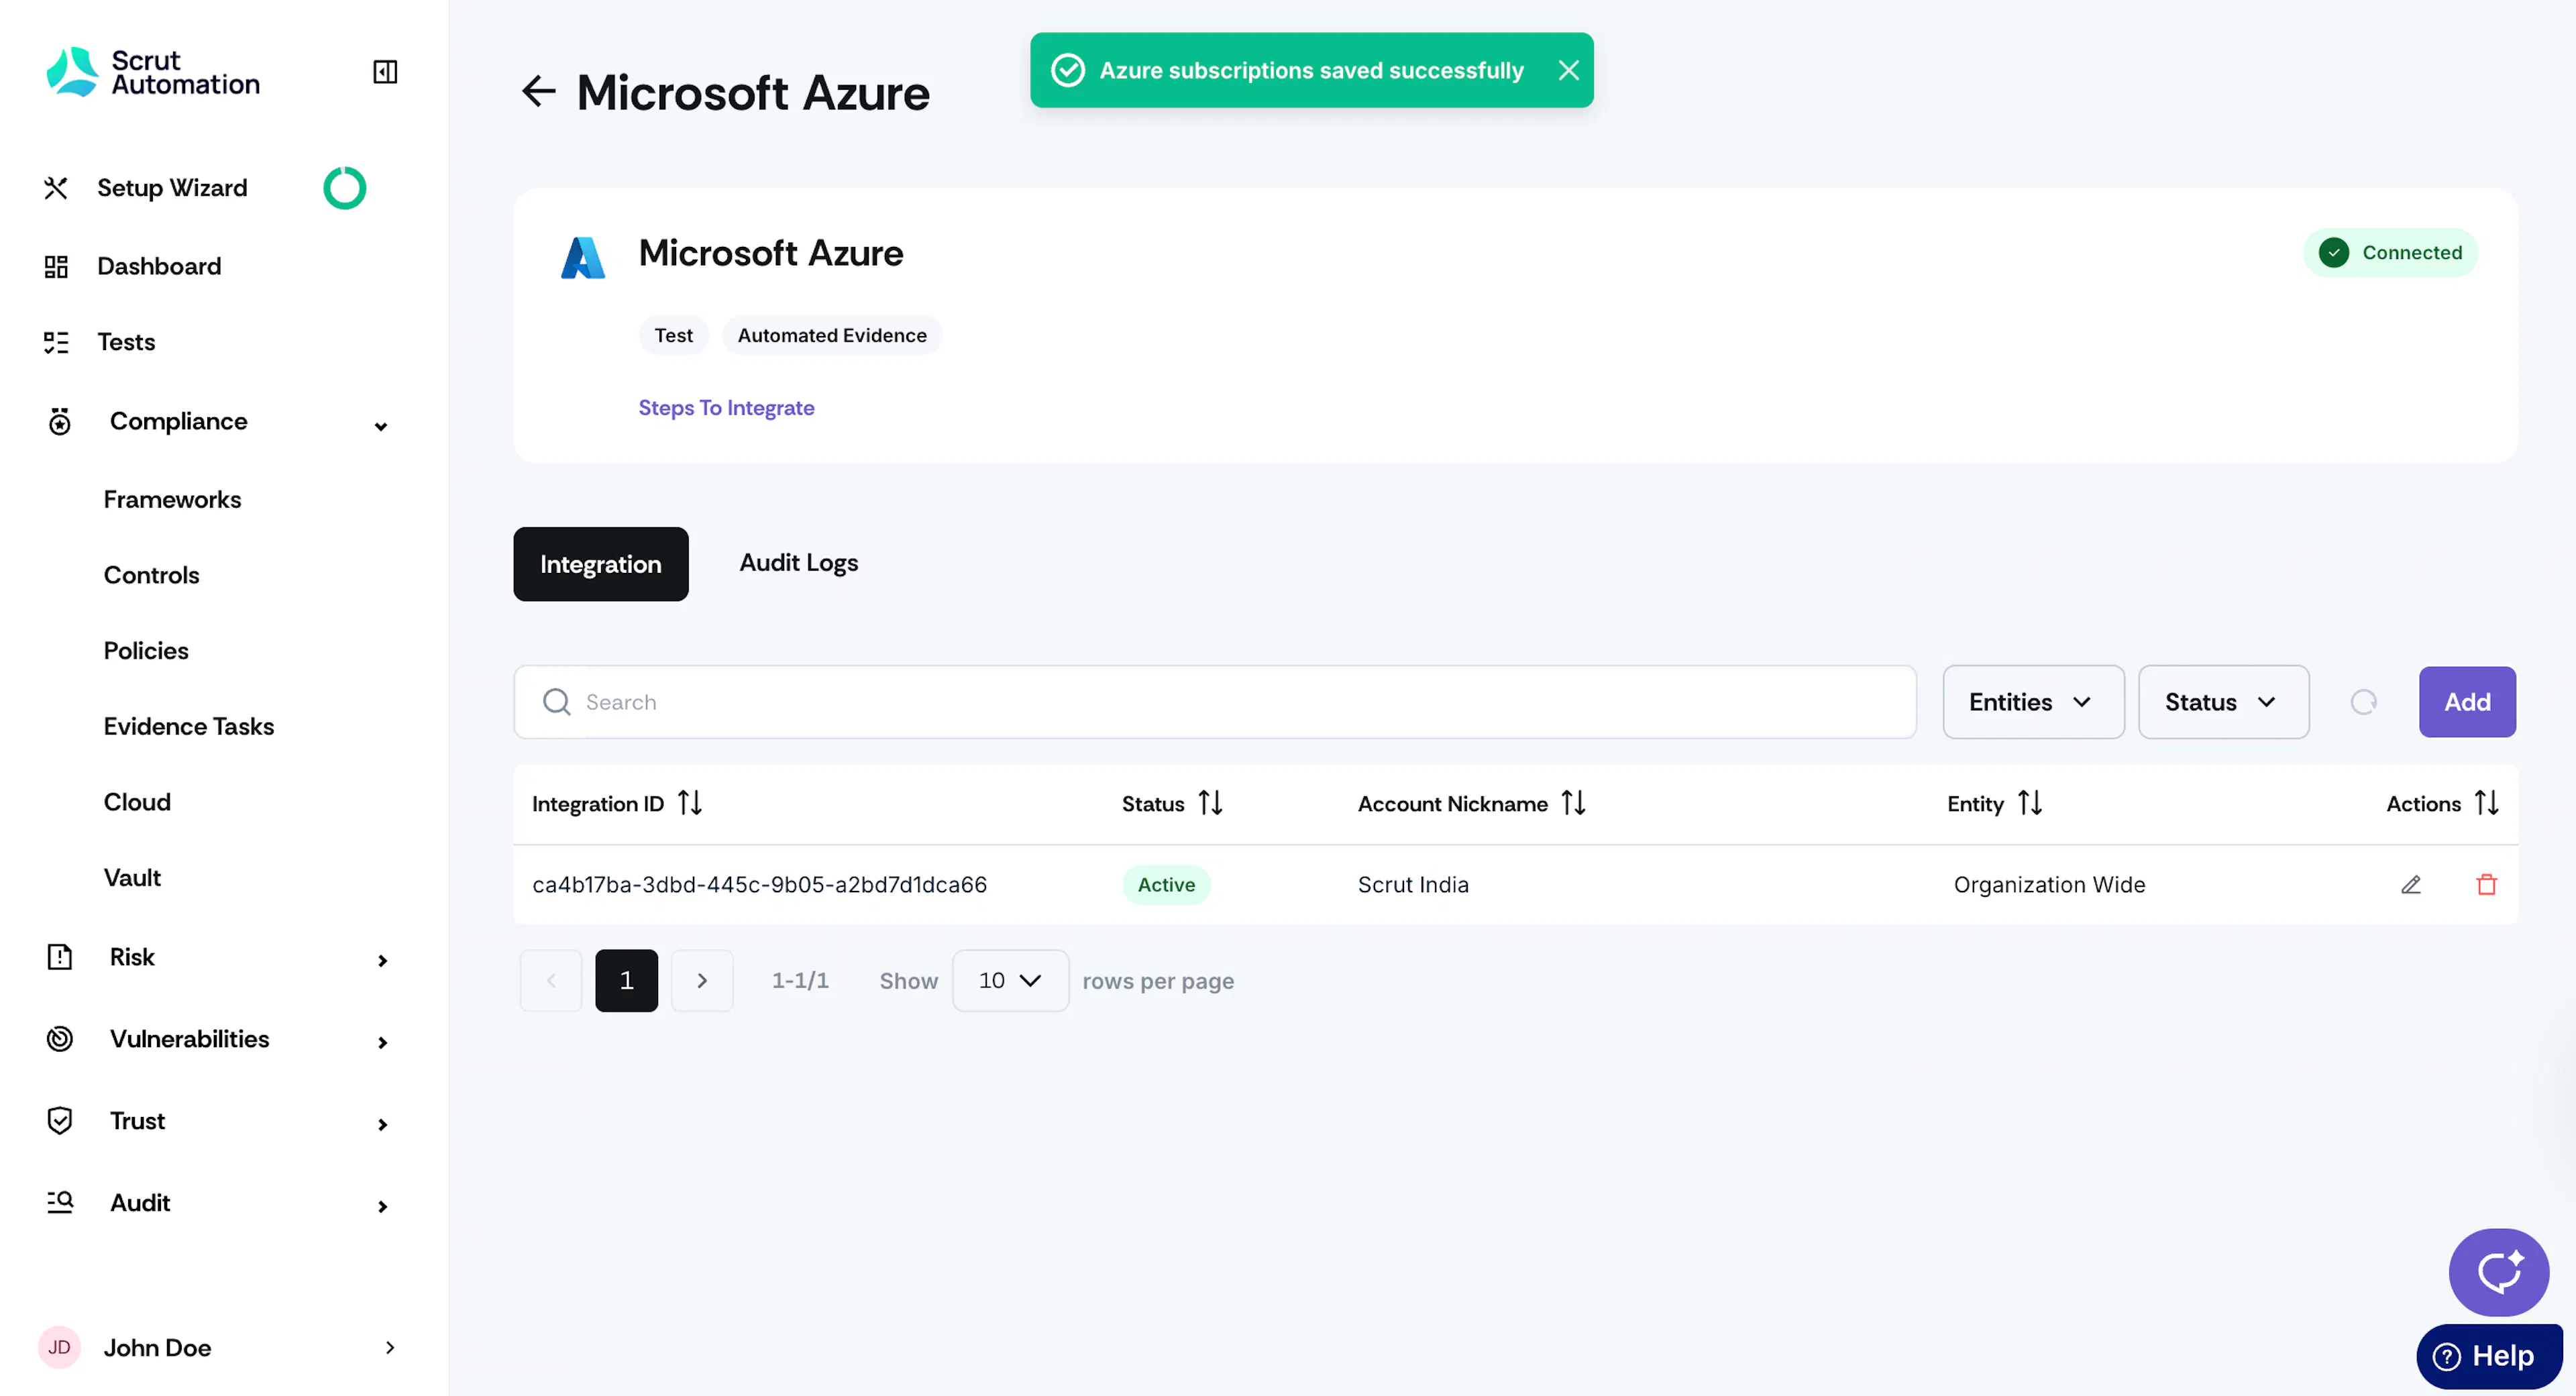Edit the Scrut India integration
This screenshot has width=2576, height=1396.
[x=2411, y=884]
